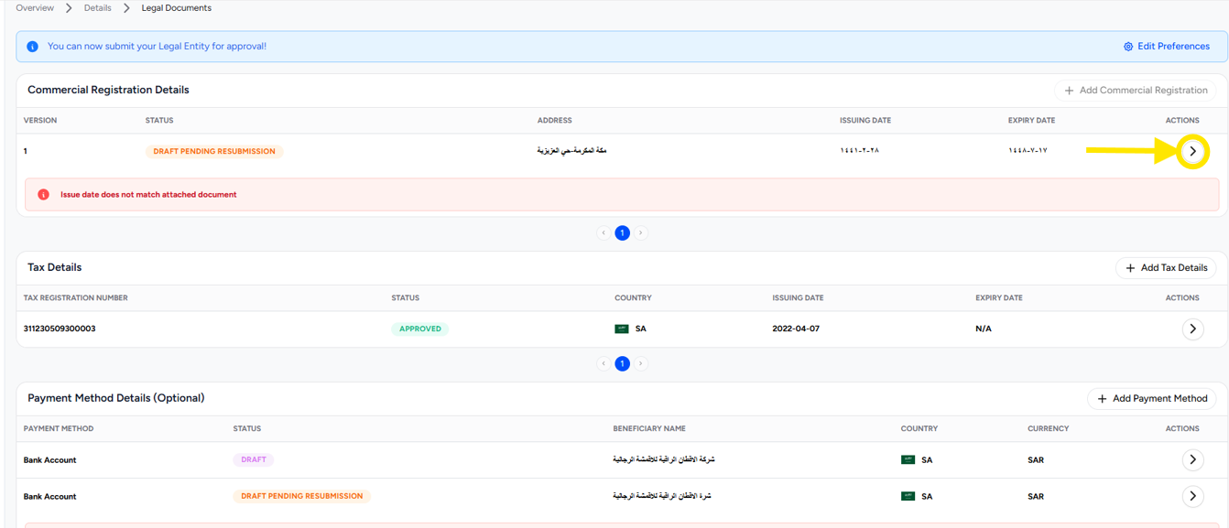Click Add Commercial Registration button
Image resolution: width=1229 pixels, height=528 pixels.
[x=1136, y=91]
